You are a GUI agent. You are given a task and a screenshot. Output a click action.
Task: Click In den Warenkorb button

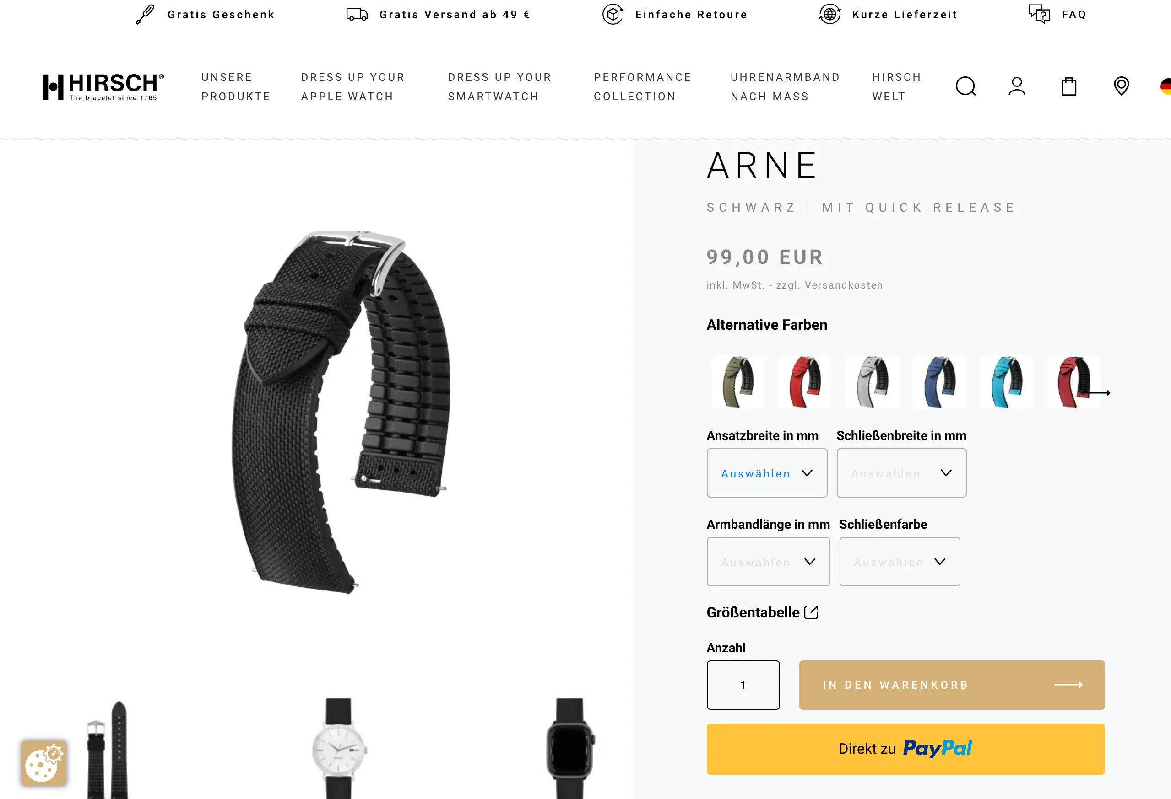tap(952, 685)
